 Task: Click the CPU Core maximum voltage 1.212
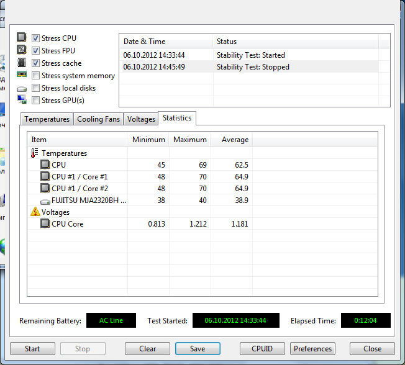click(x=198, y=224)
